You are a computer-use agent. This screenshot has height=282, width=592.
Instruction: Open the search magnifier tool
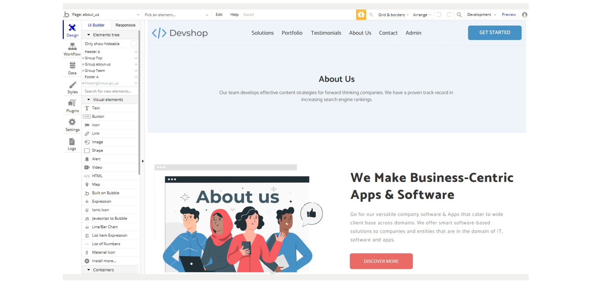pos(459,15)
